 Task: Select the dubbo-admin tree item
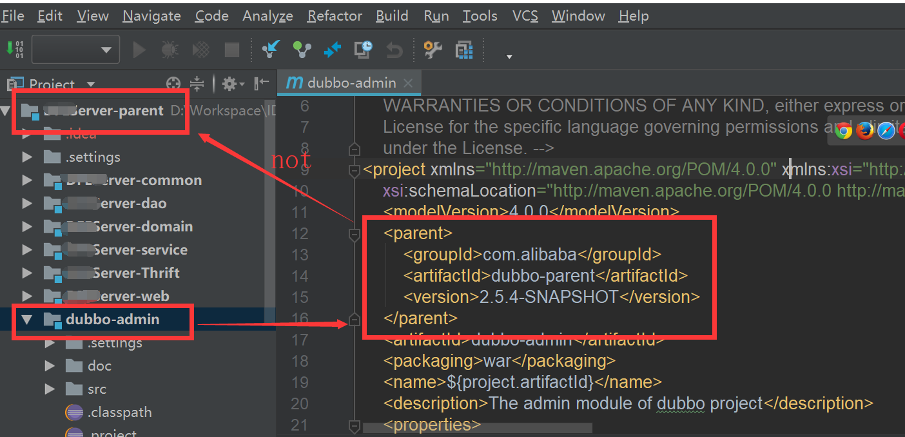[x=139, y=320]
